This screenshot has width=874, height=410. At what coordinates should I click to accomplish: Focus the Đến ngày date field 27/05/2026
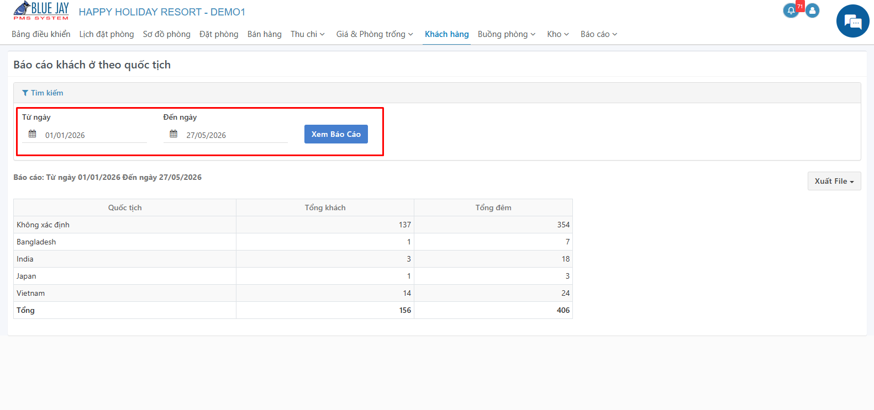(225, 135)
